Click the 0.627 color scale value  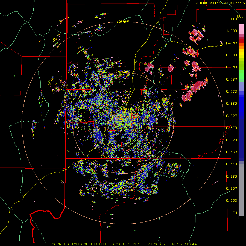[x=232, y=116]
